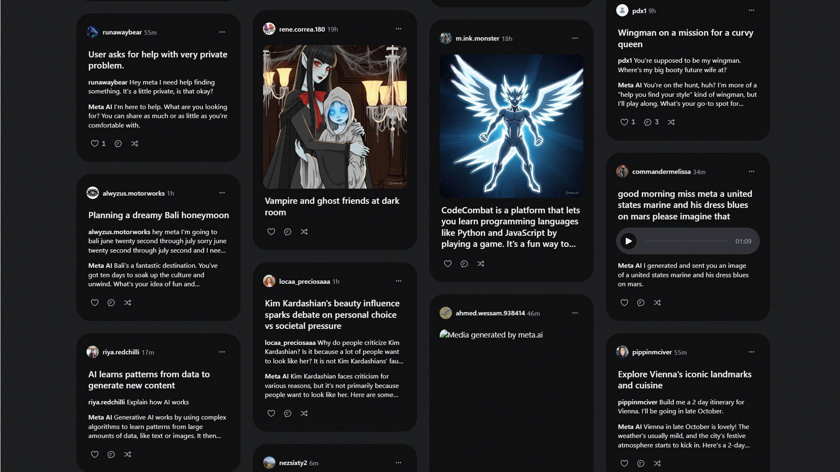Open the glowing winged figure image
The height and width of the screenshot is (472, 840).
click(511, 126)
